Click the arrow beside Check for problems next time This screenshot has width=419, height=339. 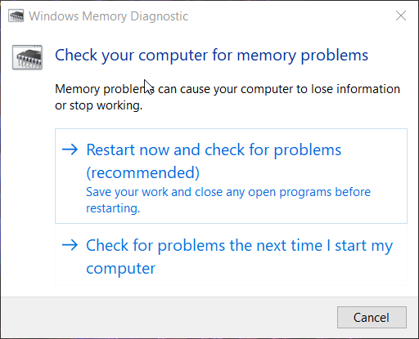[70, 245]
